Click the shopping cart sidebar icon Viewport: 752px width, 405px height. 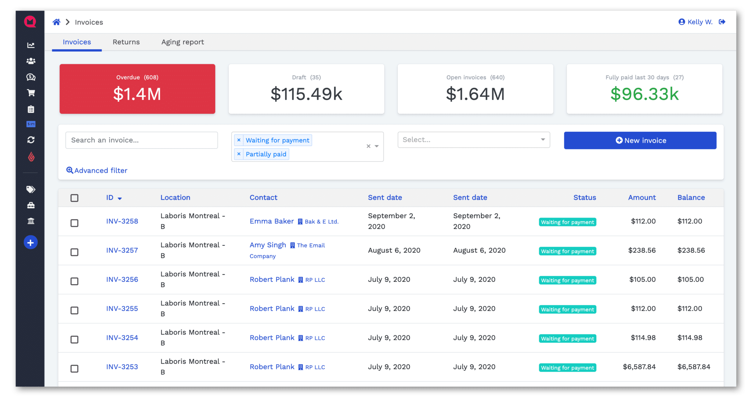[x=31, y=93]
